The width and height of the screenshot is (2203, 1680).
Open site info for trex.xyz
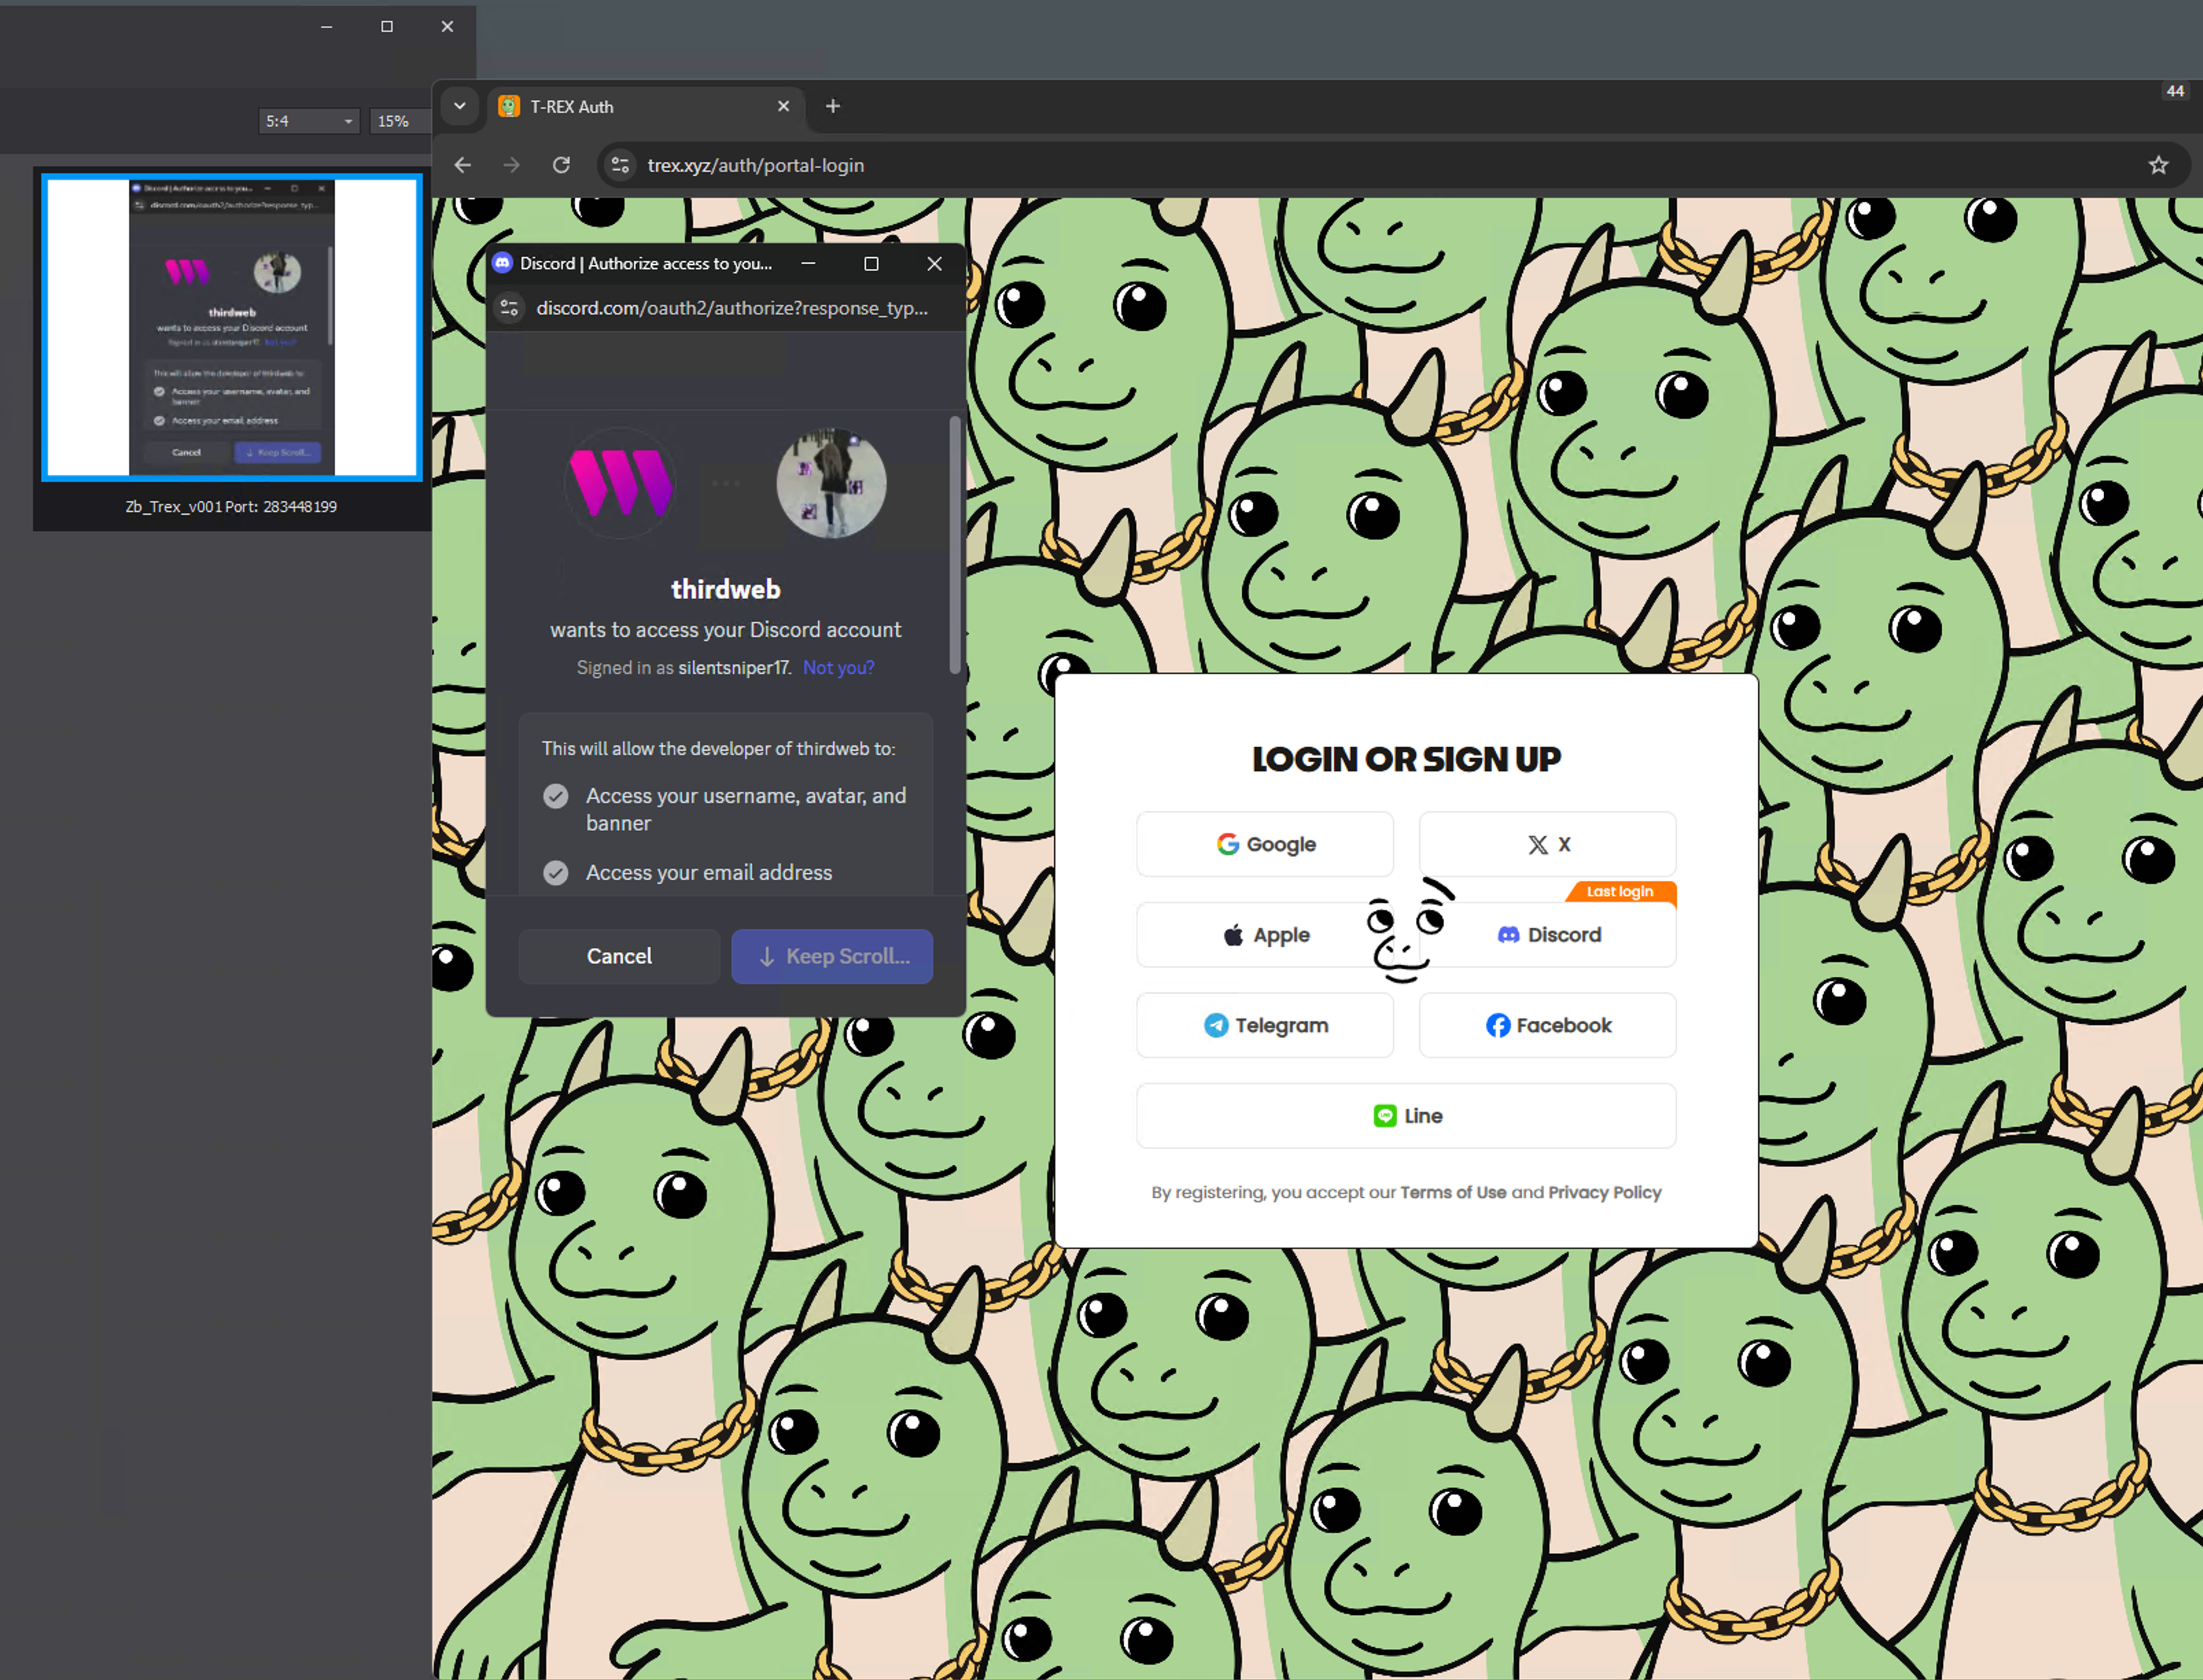pyautogui.click(x=620, y=165)
